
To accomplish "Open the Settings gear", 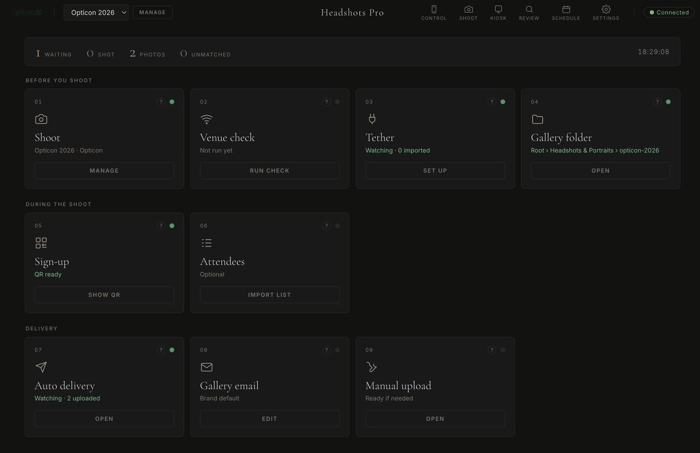I will click(x=606, y=12).
